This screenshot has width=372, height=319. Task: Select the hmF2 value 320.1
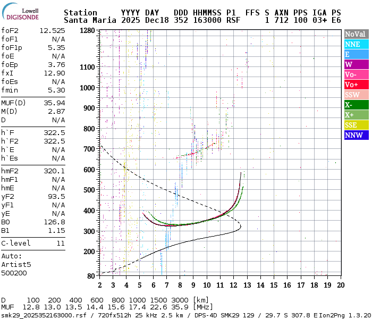click(x=54, y=171)
